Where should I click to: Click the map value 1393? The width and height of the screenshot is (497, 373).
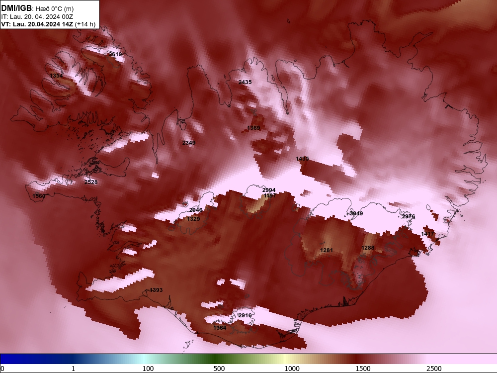[156, 290]
